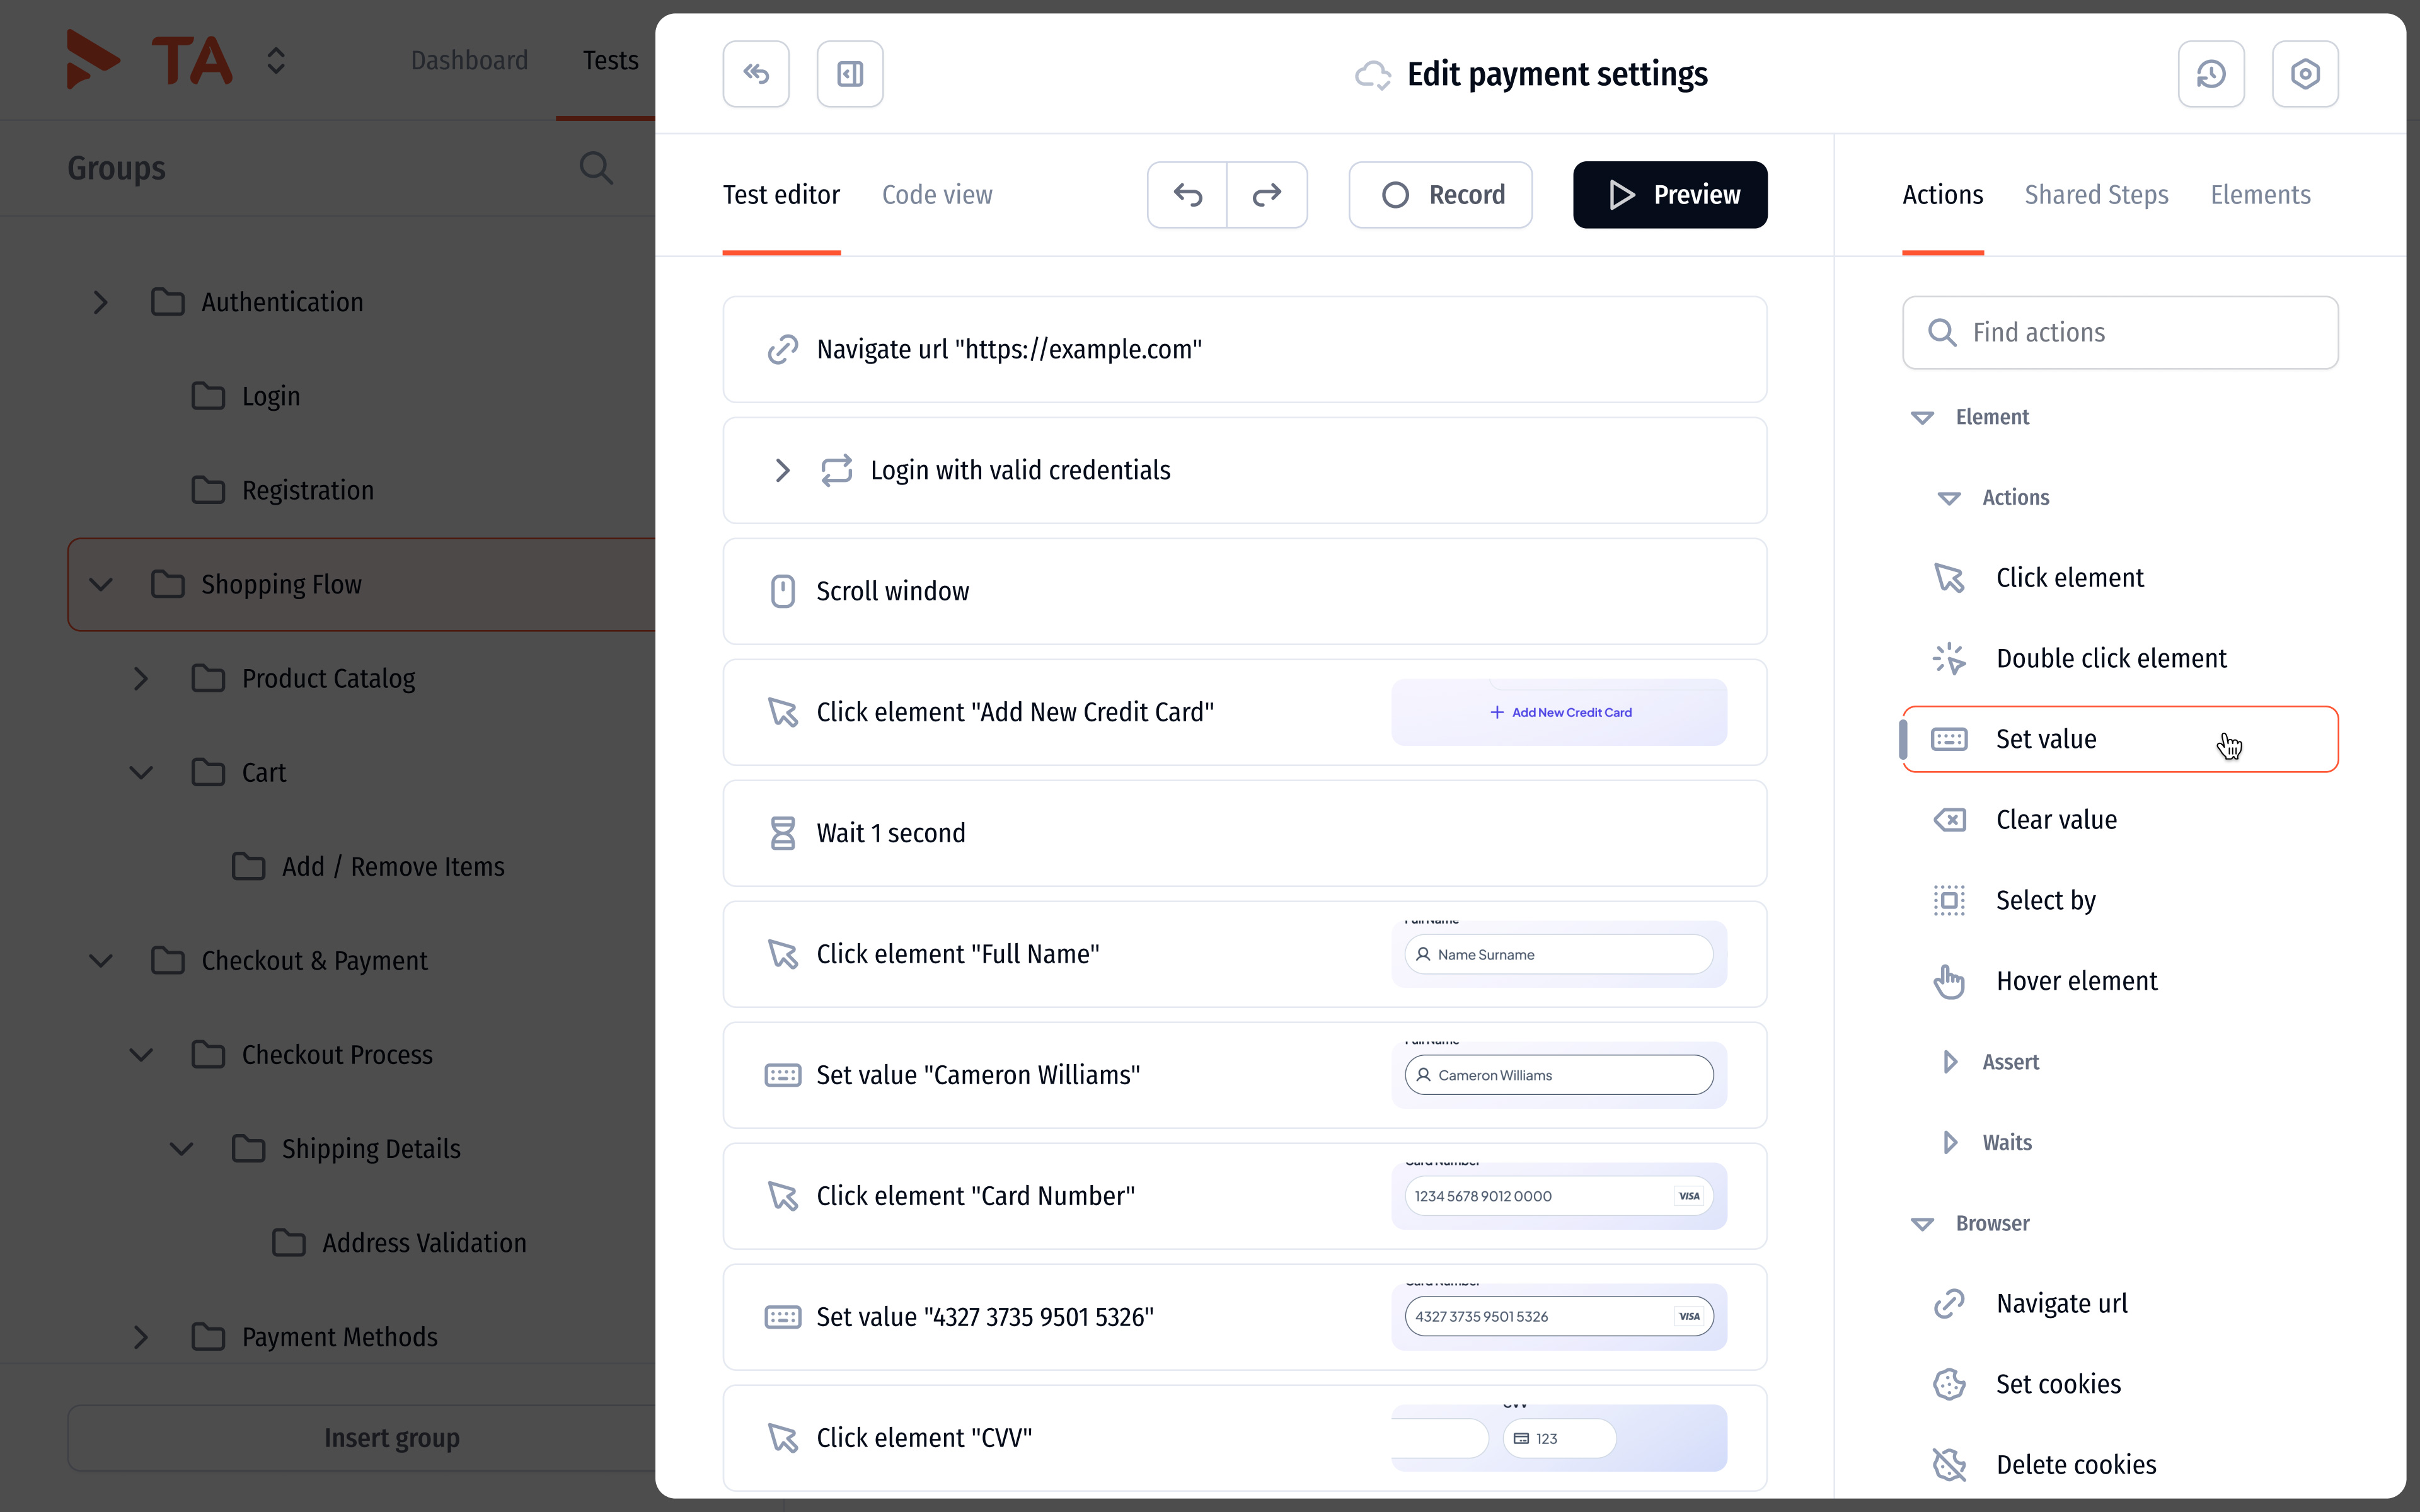The image size is (2420, 1512).
Task: Select the Wait 1 second step
Action: coord(1244,834)
